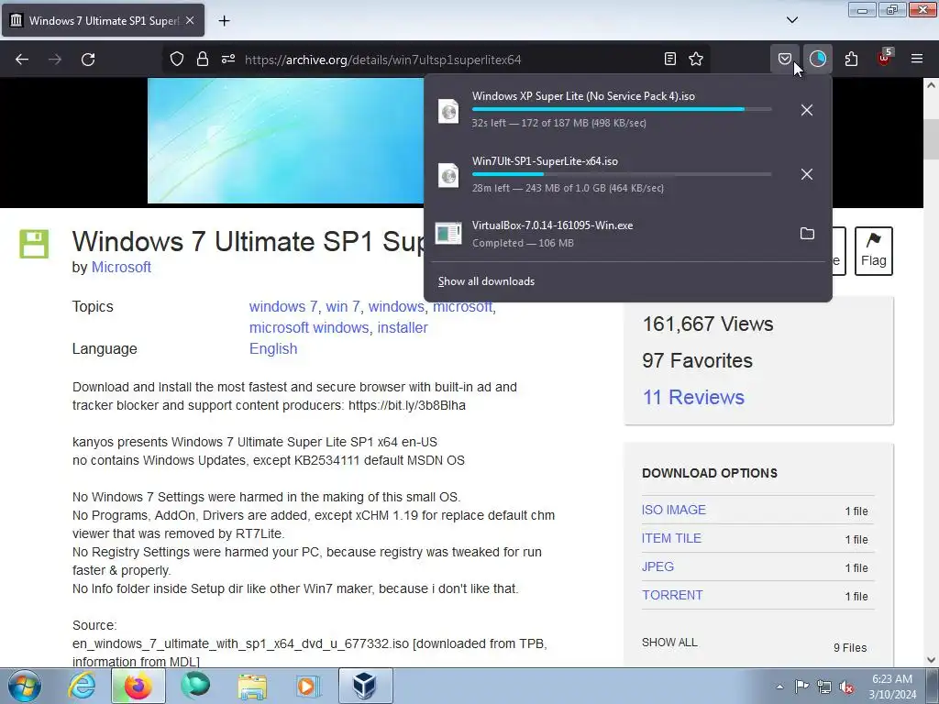
Task: Open the Windows Start button
Action: (25, 686)
